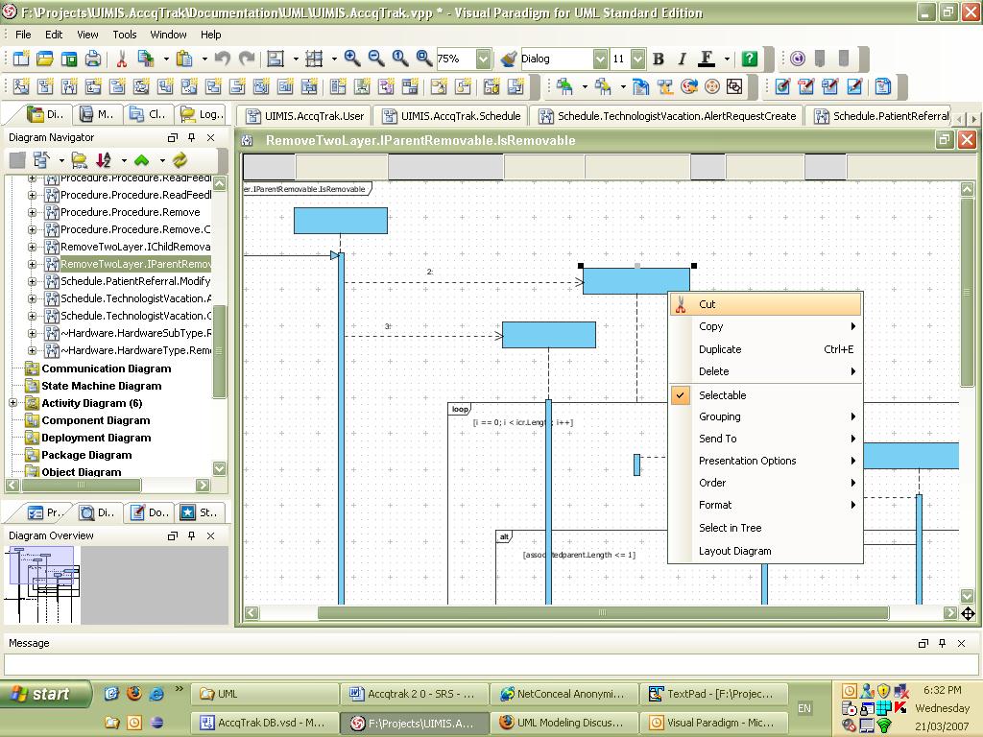
Task: Select the State Machine Diagram tree item
Action: click(x=102, y=386)
